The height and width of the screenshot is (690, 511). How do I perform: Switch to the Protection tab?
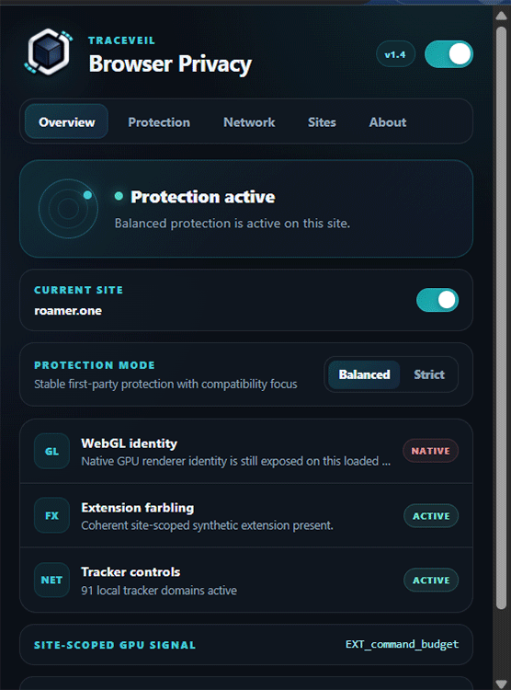(159, 121)
